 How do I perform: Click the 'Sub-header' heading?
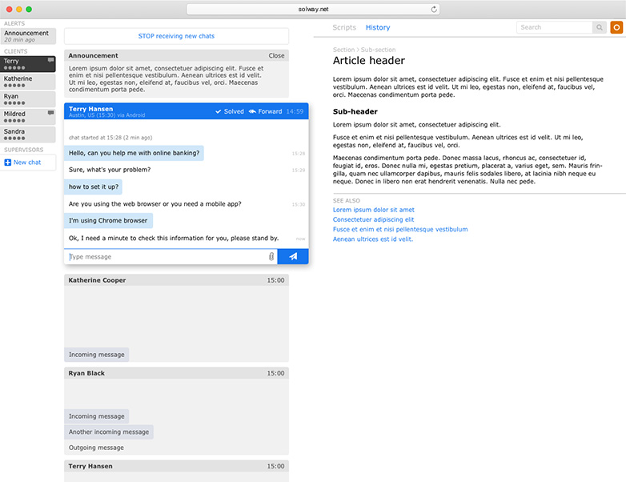tap(355, 111)
